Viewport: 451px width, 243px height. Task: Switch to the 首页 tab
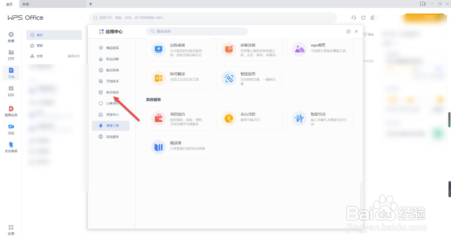coord(9,4)
